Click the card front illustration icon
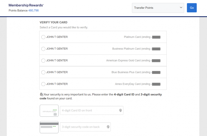Screen dimensions: 207x136 [x=49, y=111]
